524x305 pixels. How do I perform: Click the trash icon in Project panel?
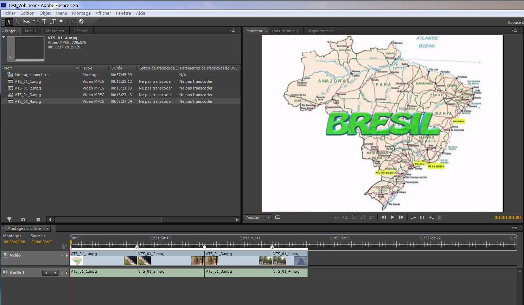[x=38, y=220]
